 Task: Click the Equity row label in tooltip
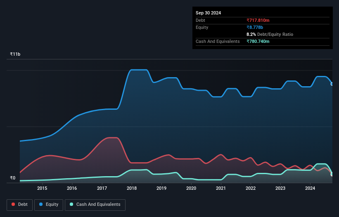click(202, 27)
